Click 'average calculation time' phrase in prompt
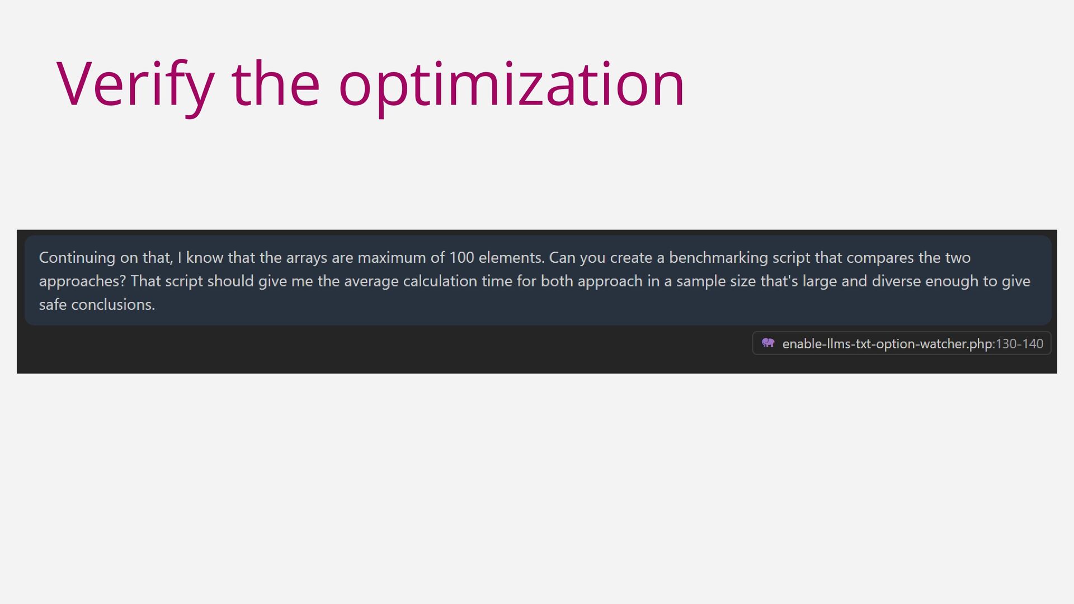The image size is (1074, 604). click(x=428, y=281)
